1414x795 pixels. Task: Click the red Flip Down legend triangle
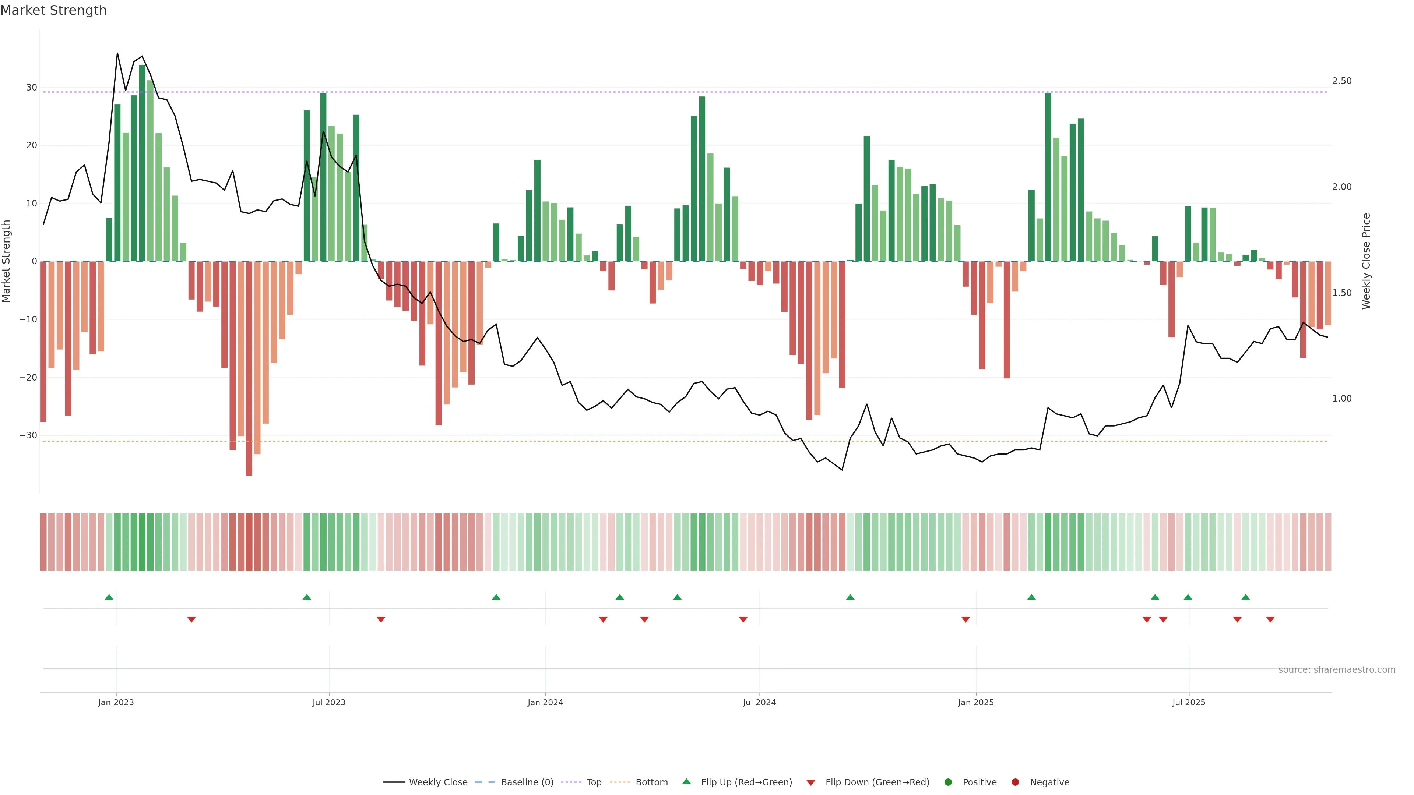(811, 783)
